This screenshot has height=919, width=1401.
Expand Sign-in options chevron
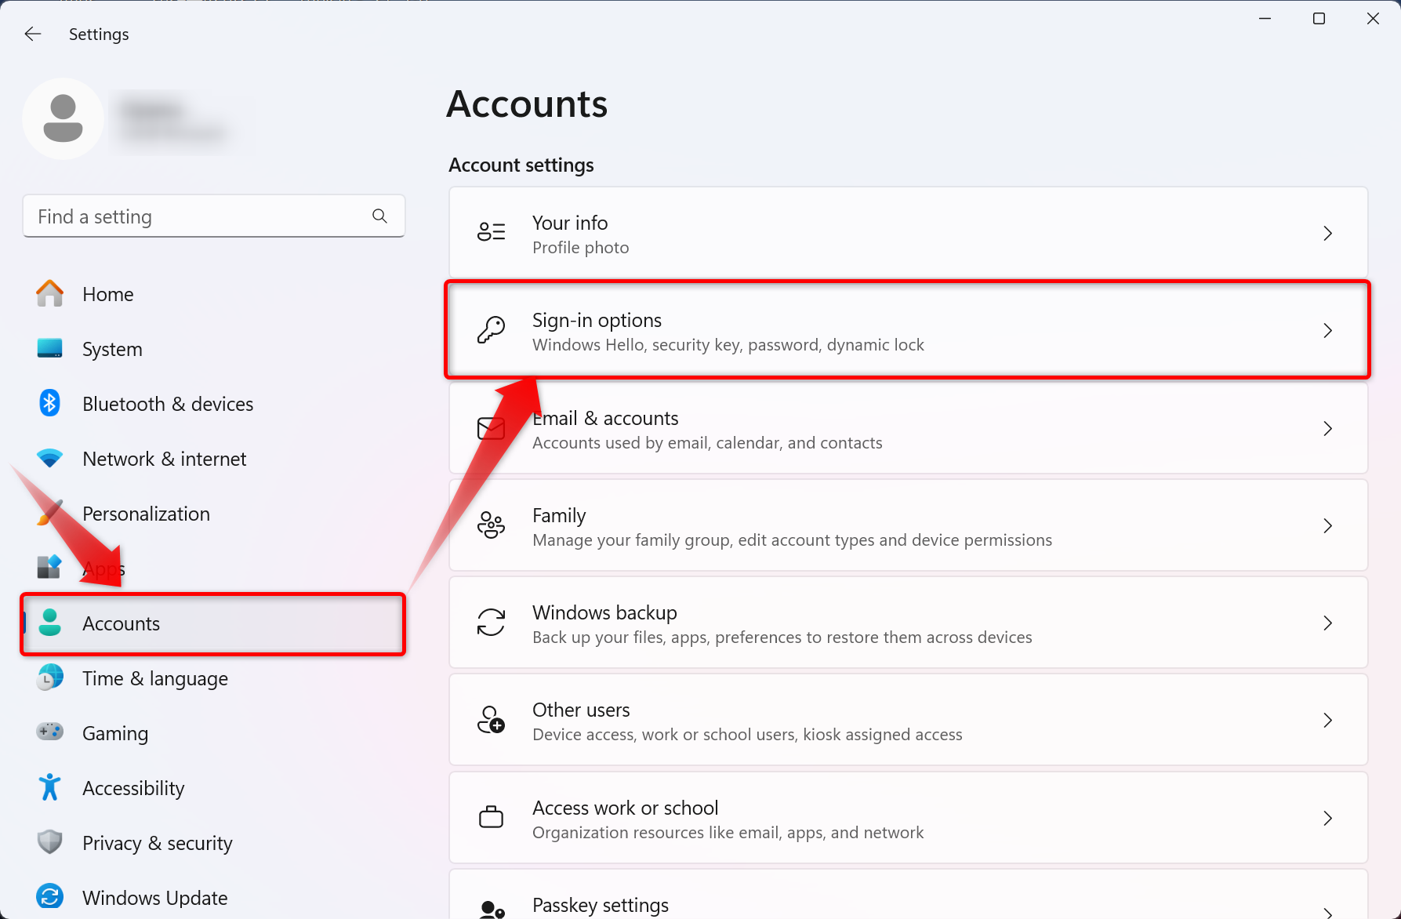(1327, 331)
